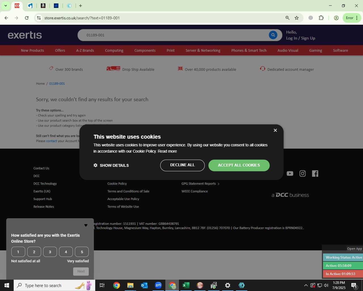Open Excel from taskbar
Image resolution: width=363 pixels, height=291 pixels.
pos(186,285)
